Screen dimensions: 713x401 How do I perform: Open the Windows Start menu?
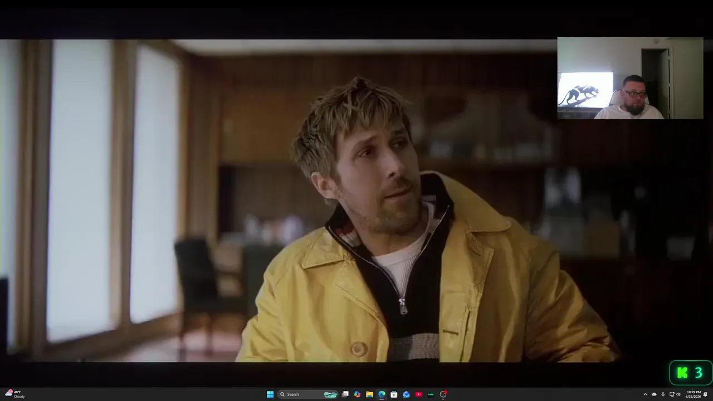click(270, 394)
